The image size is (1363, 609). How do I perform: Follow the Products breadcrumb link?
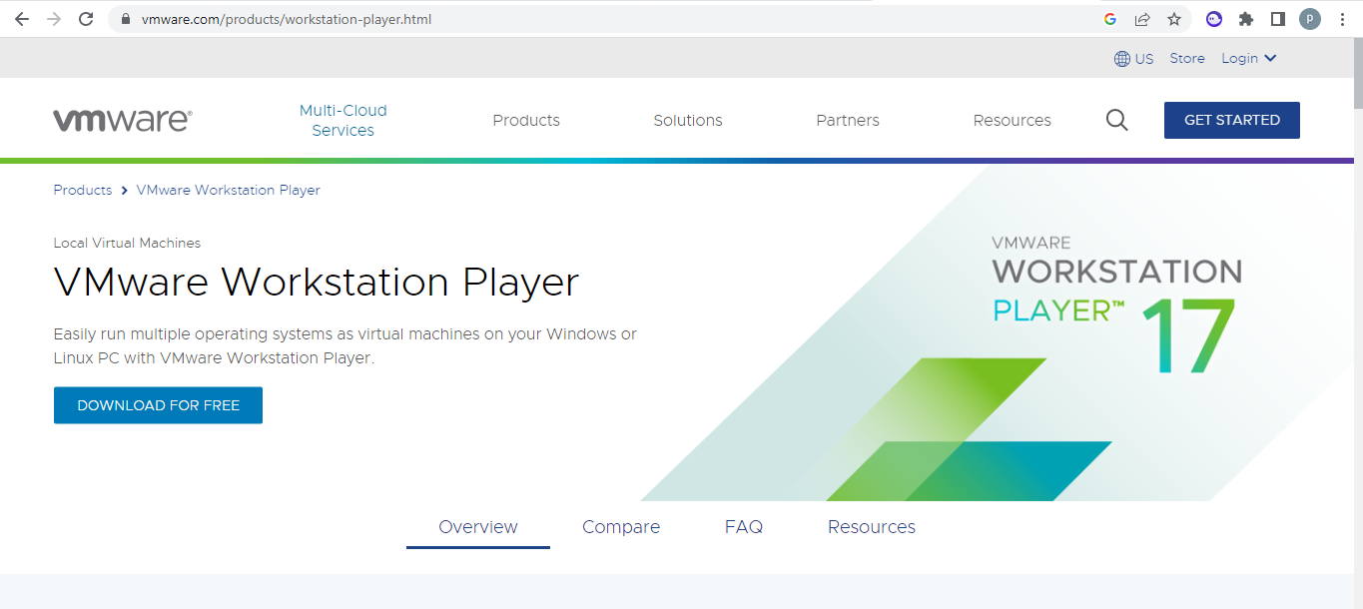click(x=82, y=190)
